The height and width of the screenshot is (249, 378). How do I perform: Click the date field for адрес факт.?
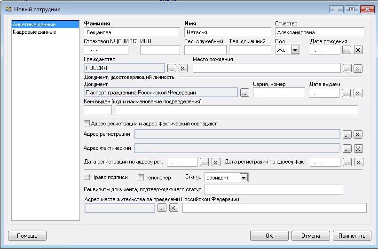click(x=325, y=162)
